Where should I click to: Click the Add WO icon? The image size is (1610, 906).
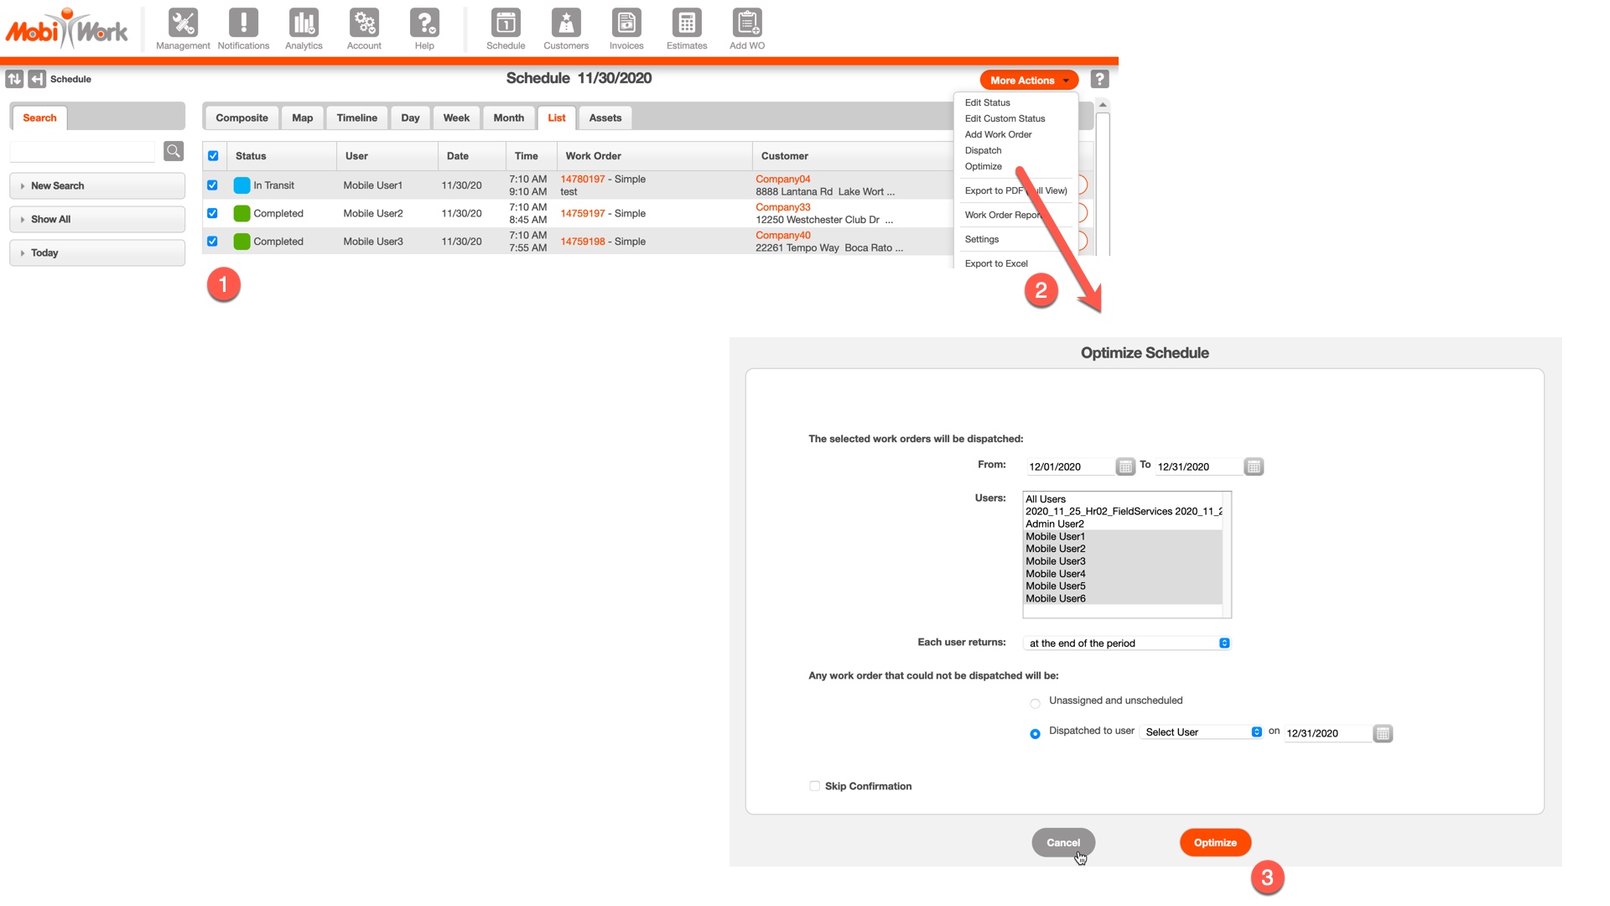click(x=746, y=23)
